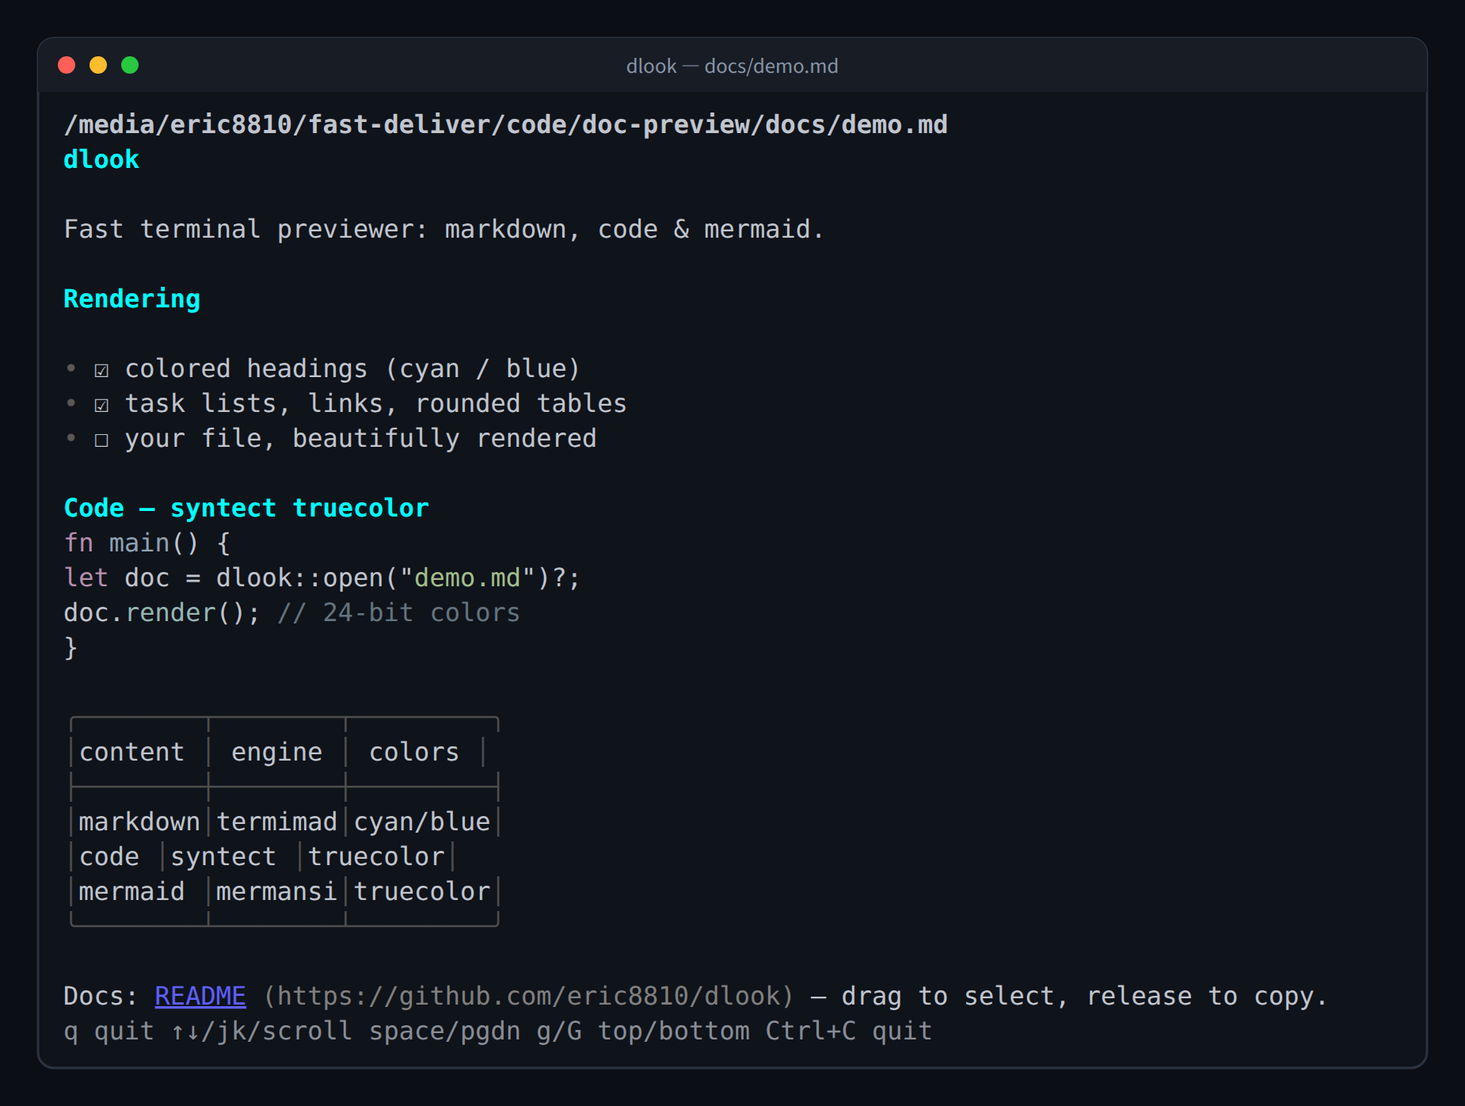Open the README link
This screenshot has width=1465, height=1106.
coord(200,996)
